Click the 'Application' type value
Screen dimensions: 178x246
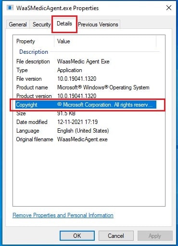(70, 70)
